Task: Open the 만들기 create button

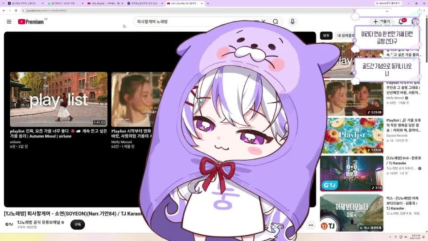Action: [x=382, y=21]
